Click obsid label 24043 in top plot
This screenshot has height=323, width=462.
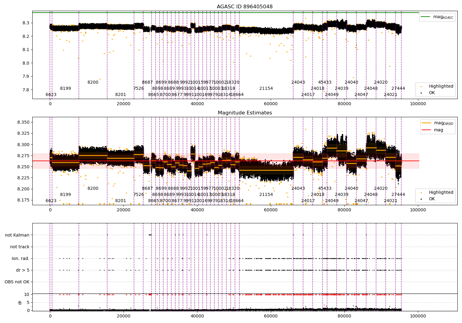click(x=298, y=82)
